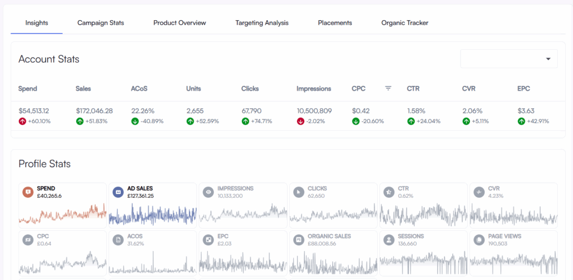Screen dimensions: 573x280
Task: Open the Account Stats dropdown
Action: [x=509, y=59]
